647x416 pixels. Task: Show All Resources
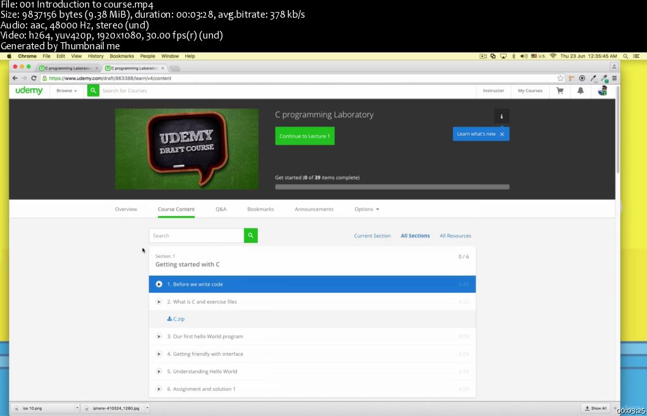[455, 236]
